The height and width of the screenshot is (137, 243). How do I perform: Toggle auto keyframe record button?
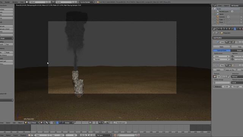click(115, 135)
